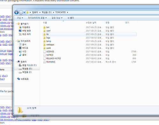Click the TOMCAT85 breadcrumb segment
Viewport: 159px width, 125px height.
pyautogui.click(x=60, y=12)
